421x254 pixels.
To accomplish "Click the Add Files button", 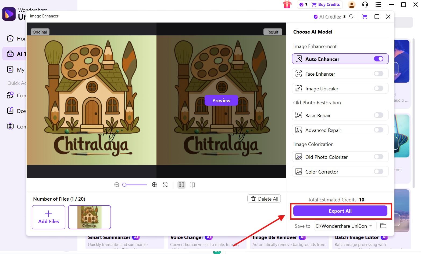I will coord(48,217).
